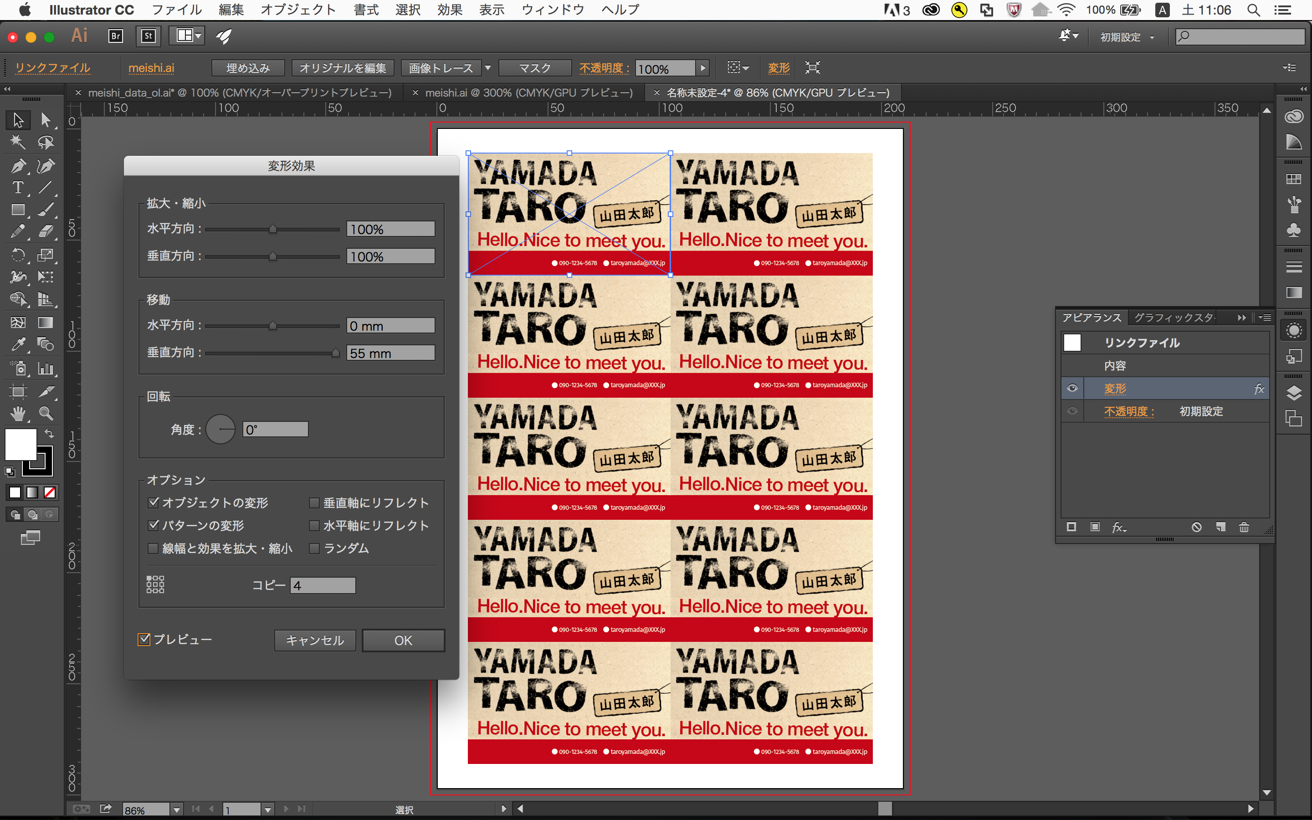Select the Pen tool
This screenshot has height=820, width=1312.
coord(17,165)
